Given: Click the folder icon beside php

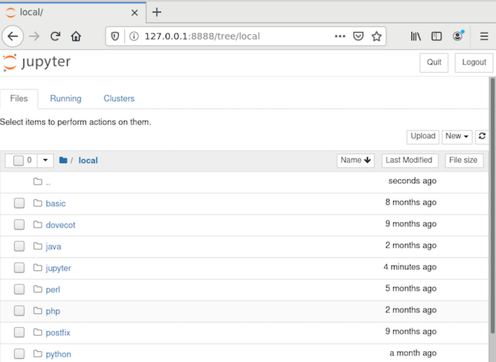Looking at the screenshot, I should point(38,310).
